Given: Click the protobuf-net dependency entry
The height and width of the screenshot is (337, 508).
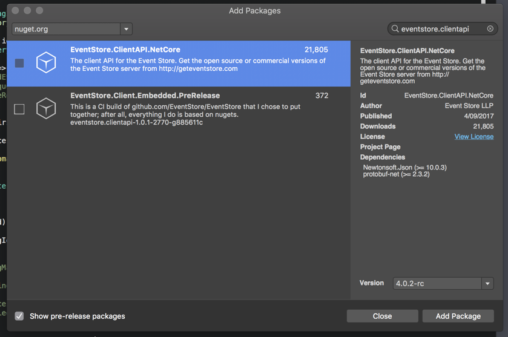Looking at the screenshot, I should [396, 174].
